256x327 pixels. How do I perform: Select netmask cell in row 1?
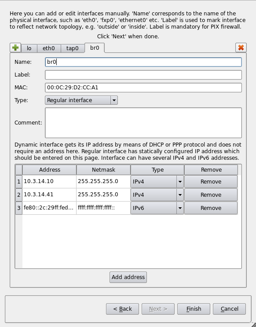pyautogui.click(x=103, y=181)
